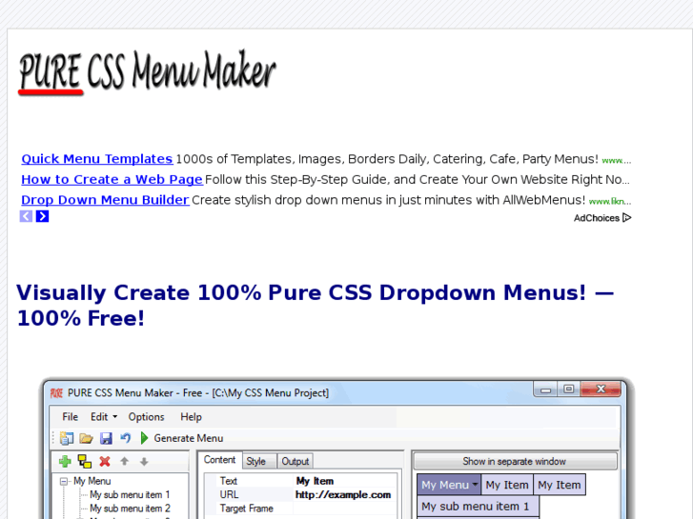Click the move item down arrow icon

point(144,462)
